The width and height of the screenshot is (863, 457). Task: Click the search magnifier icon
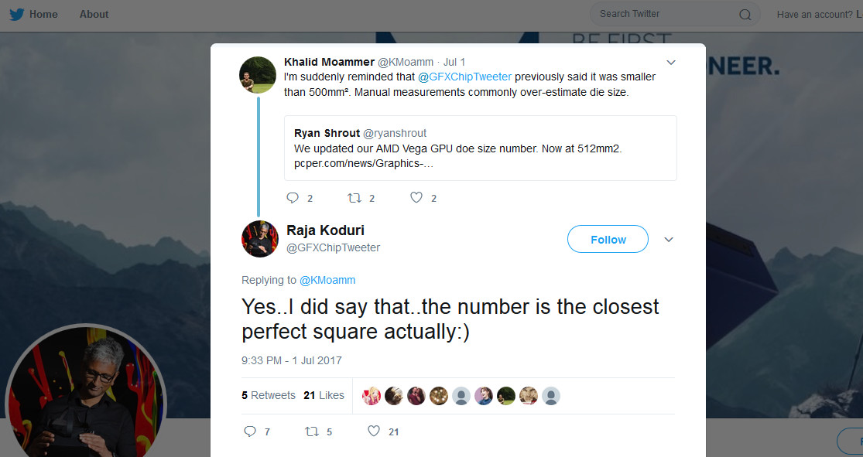[x=745, y=14]
